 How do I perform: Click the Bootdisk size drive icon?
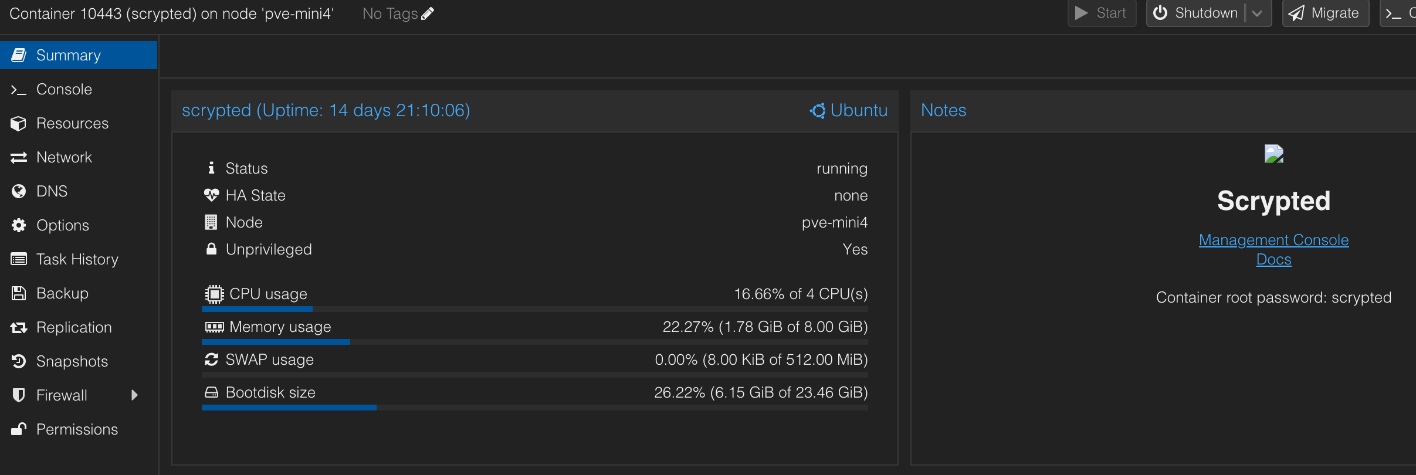(211, 392)
